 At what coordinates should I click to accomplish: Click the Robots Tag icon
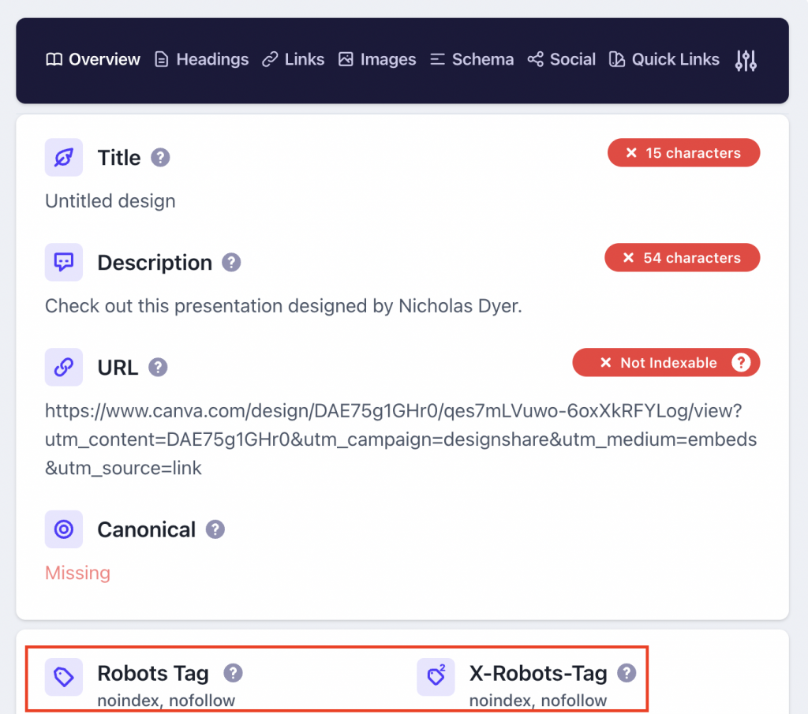(x=64, y=677)
